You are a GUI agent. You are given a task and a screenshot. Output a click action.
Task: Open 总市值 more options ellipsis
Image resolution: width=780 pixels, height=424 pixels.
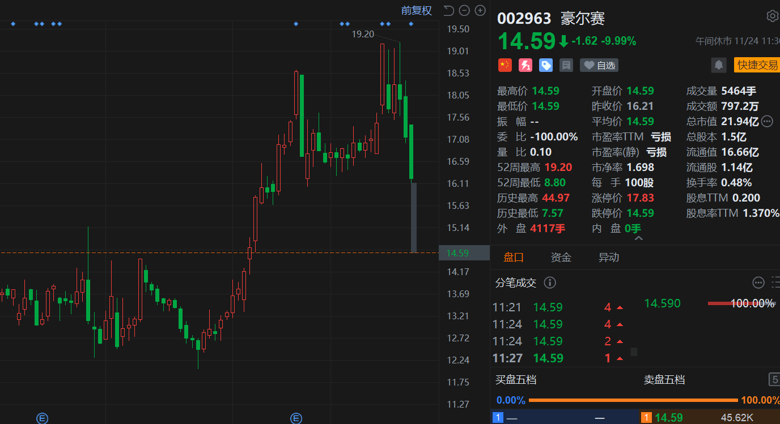(x=767, y=121)
